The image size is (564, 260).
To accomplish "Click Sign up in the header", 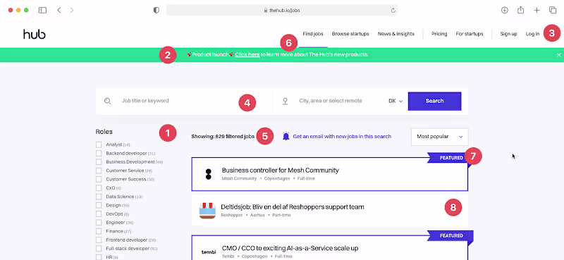I will [x=508, y=34].
